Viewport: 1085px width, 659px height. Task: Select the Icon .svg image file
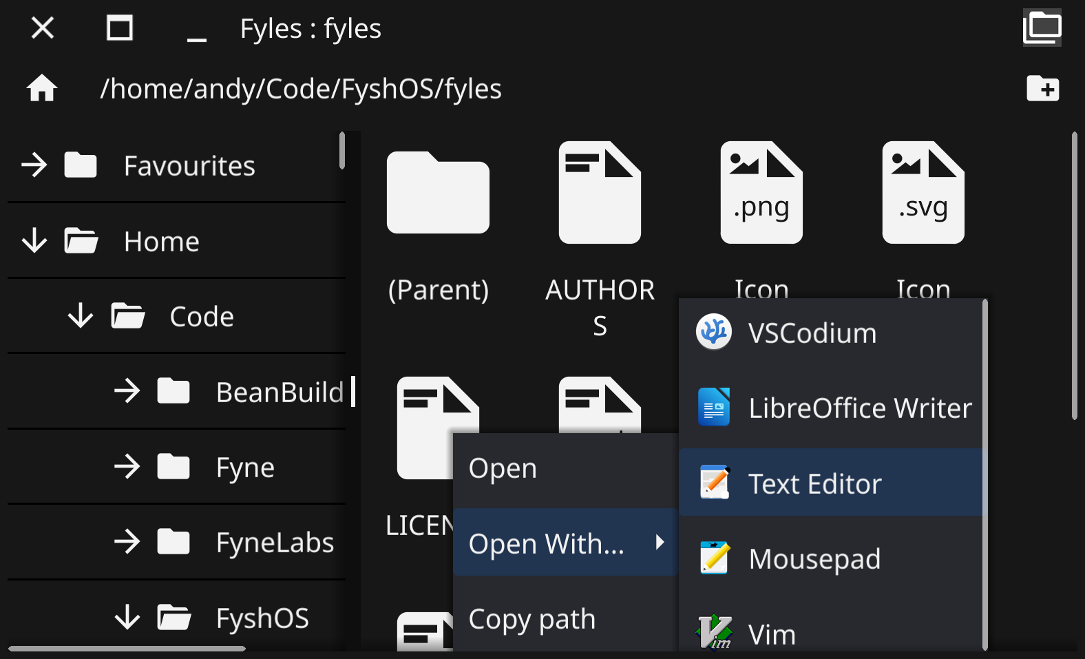coord(923,192)
